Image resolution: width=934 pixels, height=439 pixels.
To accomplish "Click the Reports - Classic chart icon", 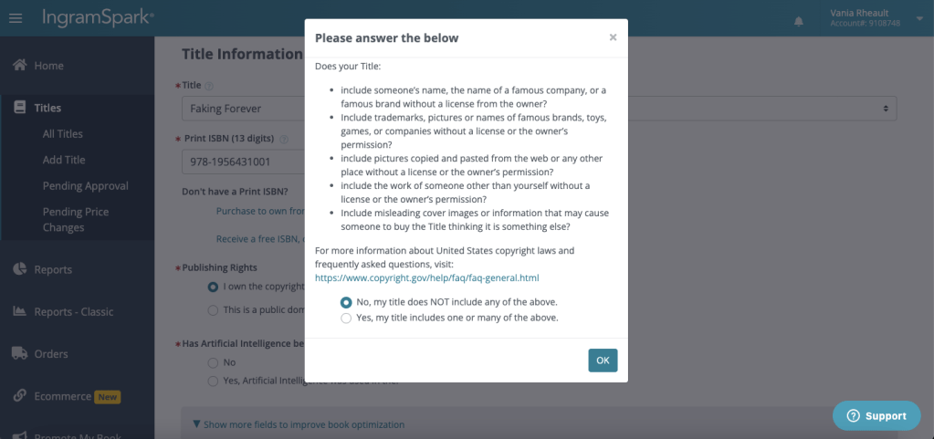I will click(19, 311).
